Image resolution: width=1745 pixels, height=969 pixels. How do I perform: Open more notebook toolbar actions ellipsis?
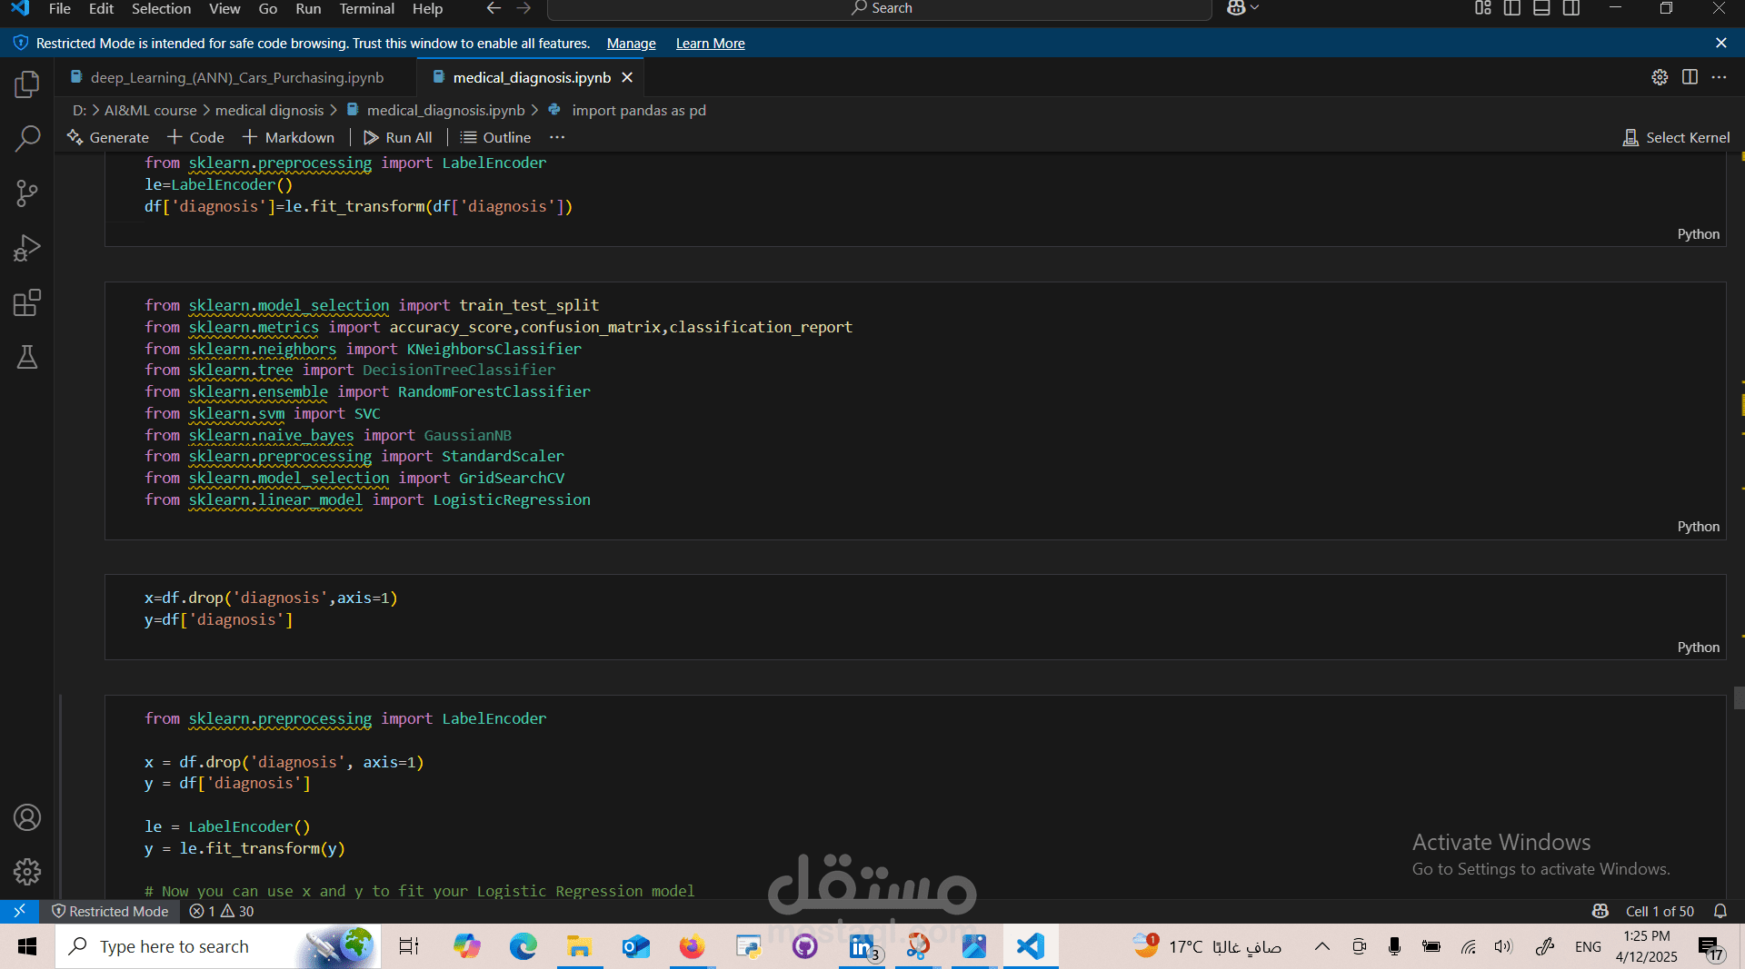point(557,137)
